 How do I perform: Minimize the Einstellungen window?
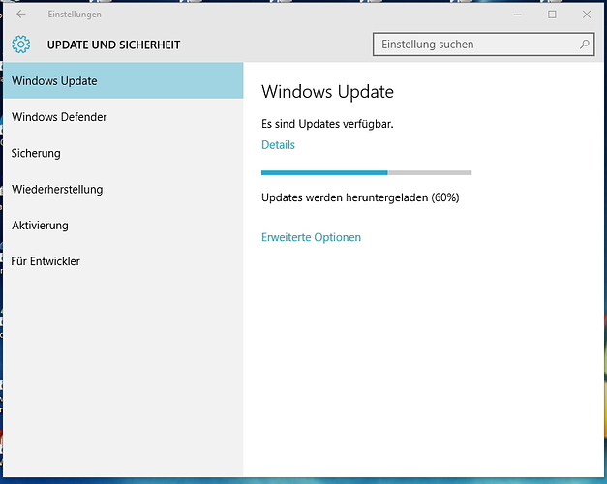(x=518, y=15)
